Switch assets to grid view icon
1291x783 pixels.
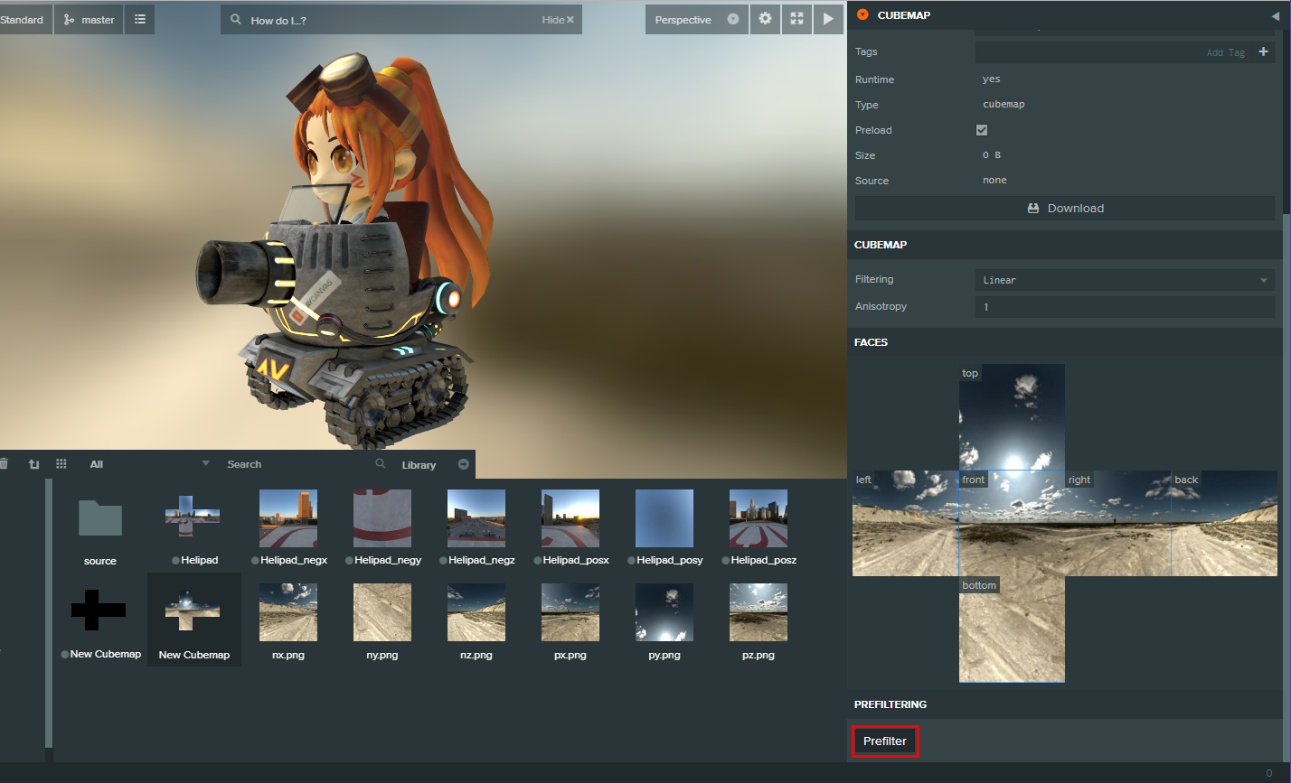coord(61,464)
